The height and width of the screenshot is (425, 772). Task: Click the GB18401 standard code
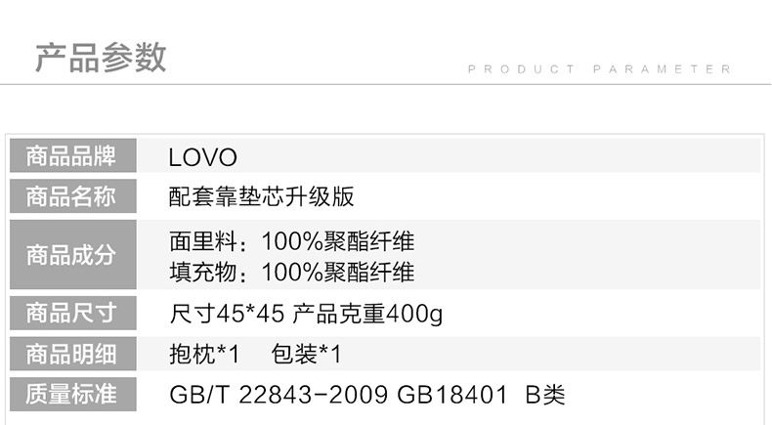(452, 396)
